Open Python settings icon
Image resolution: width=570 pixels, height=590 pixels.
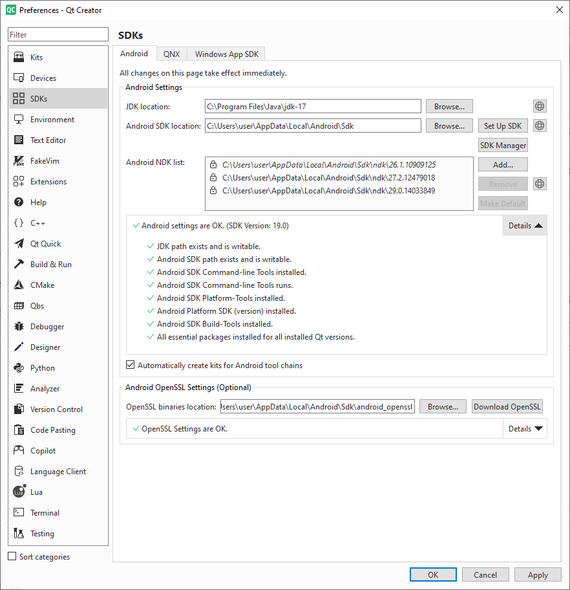(19, 367)
